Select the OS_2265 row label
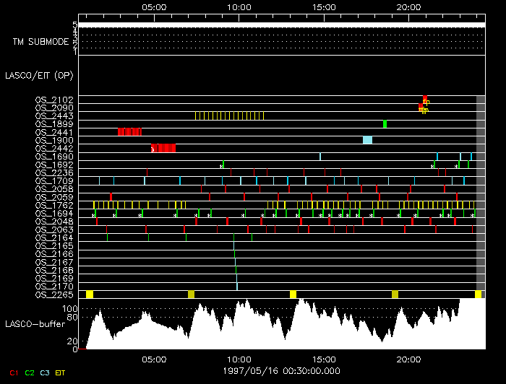The image size is (506, 384). (x=53, y=294)
